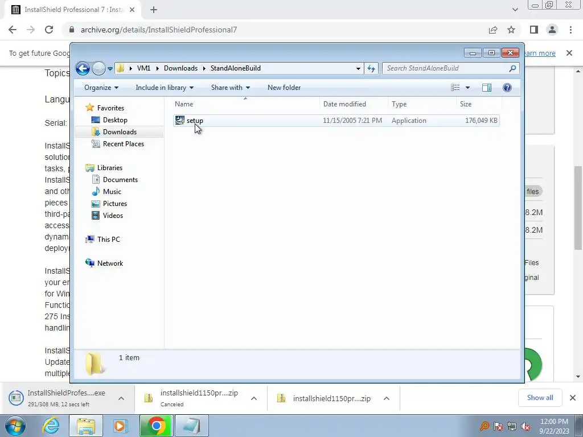Open Explorer help icon
The image size is (583, 437).
click(x=507, y=88)
